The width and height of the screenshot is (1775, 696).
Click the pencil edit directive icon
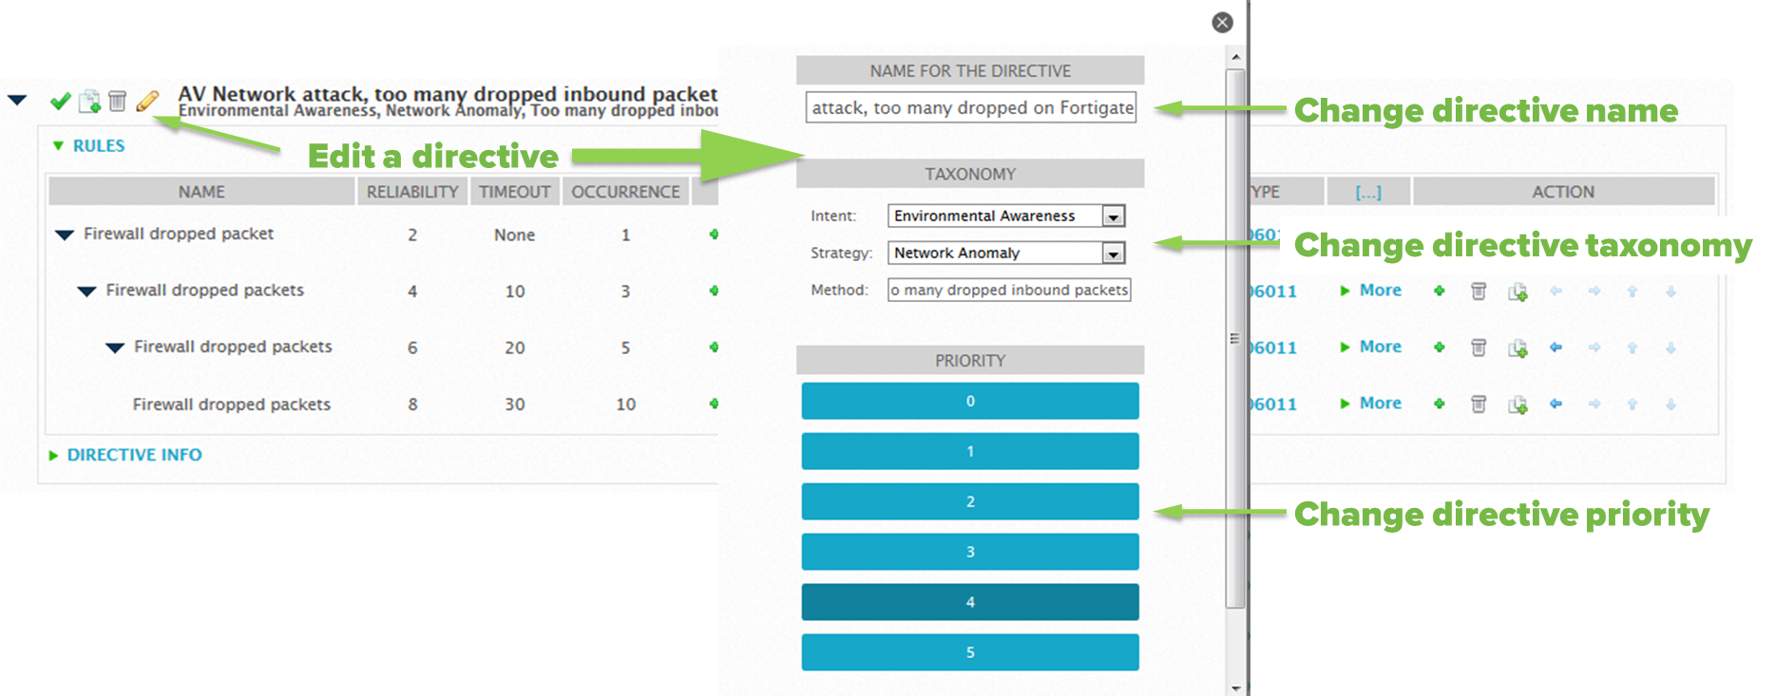tap(147, 101)
